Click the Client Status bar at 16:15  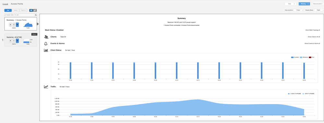(198, 70)
